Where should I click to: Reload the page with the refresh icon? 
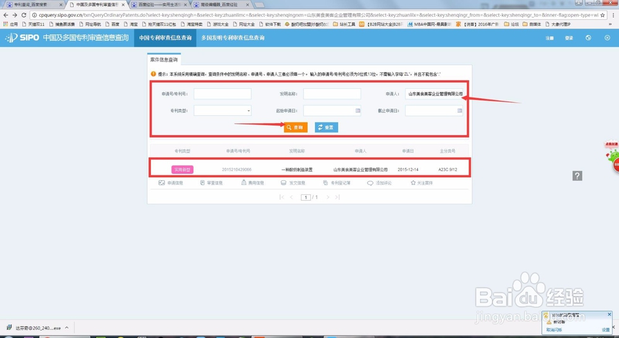pyautogui.click(x=24, y=15)
